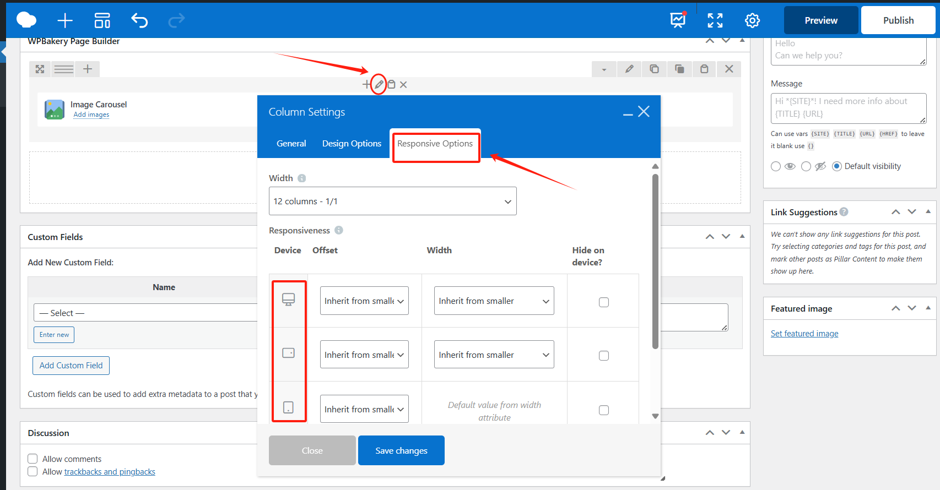Click the row edit pencil icon
The height and width of the screenshot is (490, 940).
tap(629, 69)
